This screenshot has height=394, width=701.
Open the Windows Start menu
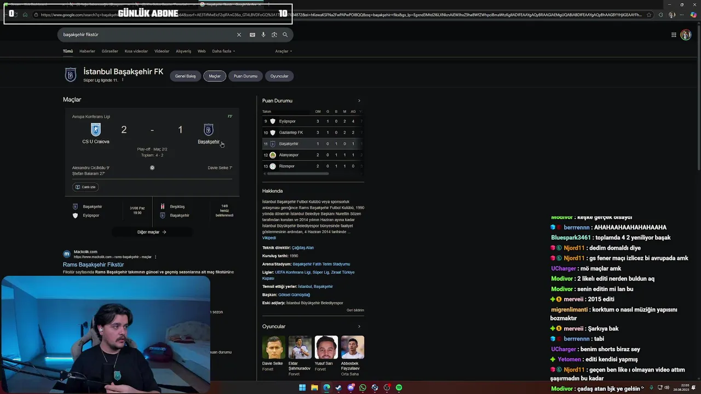[x=302, y=387]
